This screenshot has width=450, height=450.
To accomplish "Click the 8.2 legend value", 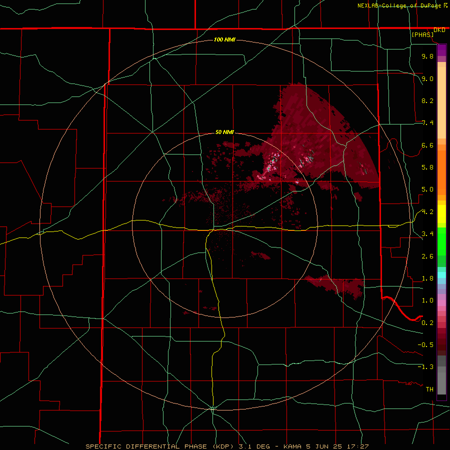I will (x=427, y=100).
